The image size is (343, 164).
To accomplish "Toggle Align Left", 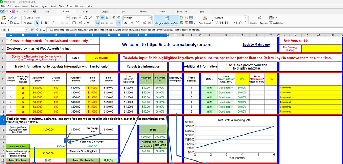I will [97, 23].
